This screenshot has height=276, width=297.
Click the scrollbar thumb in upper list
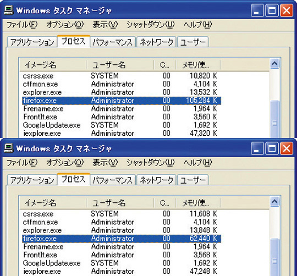click(274, 119)
